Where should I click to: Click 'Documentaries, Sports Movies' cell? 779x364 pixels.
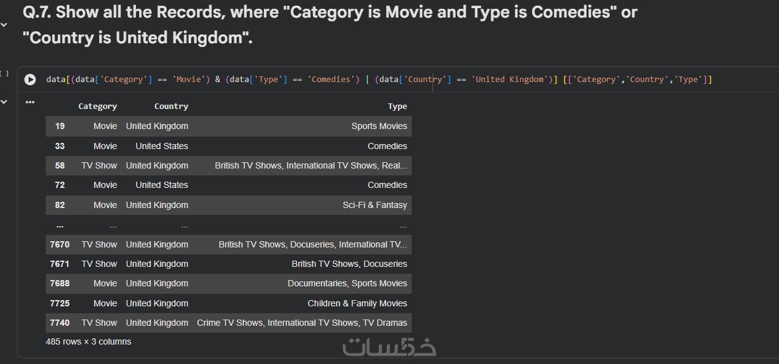tap(347, 283)
